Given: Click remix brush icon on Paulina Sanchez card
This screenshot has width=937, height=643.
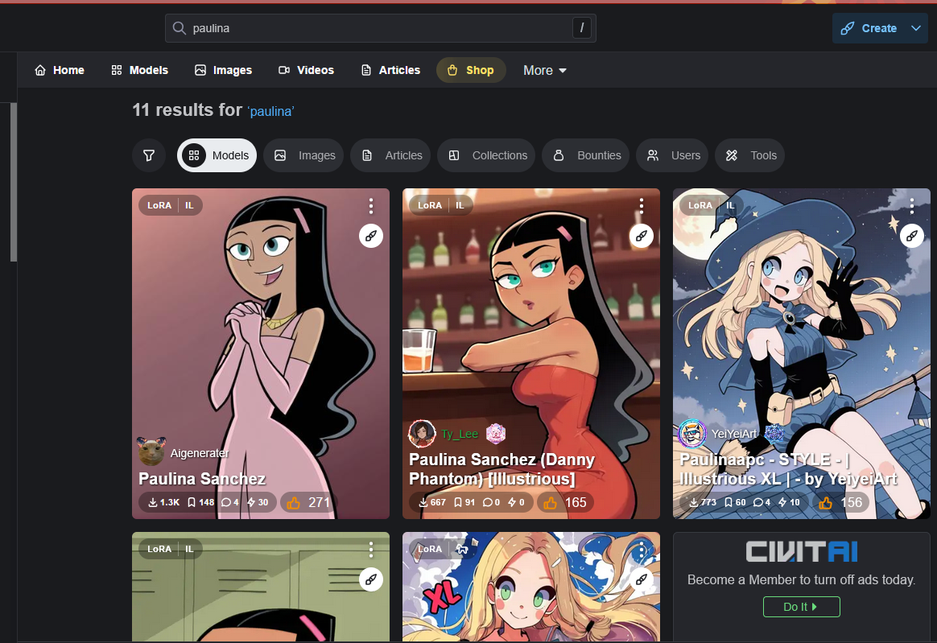Looking at the screenshot, I should (371, 236).
